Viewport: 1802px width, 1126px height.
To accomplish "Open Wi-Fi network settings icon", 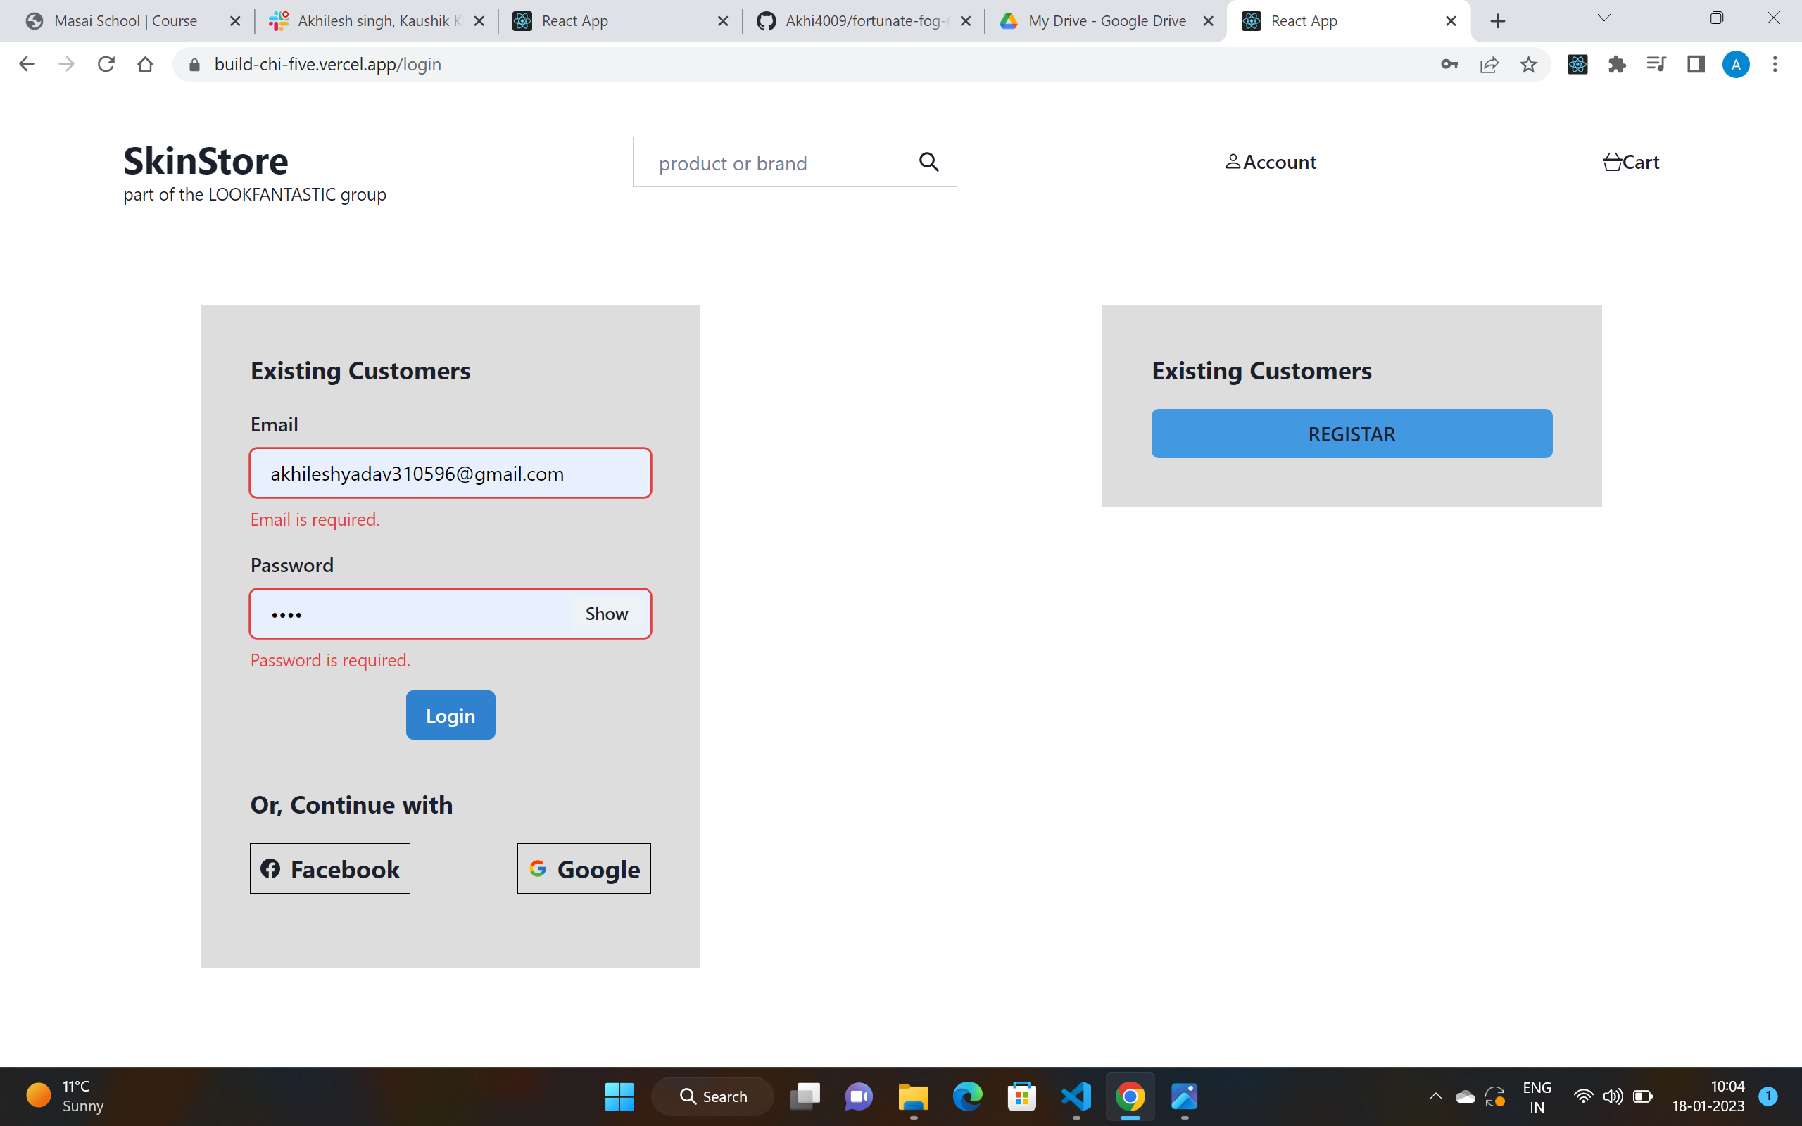I will click(x=1583, y=1096).
